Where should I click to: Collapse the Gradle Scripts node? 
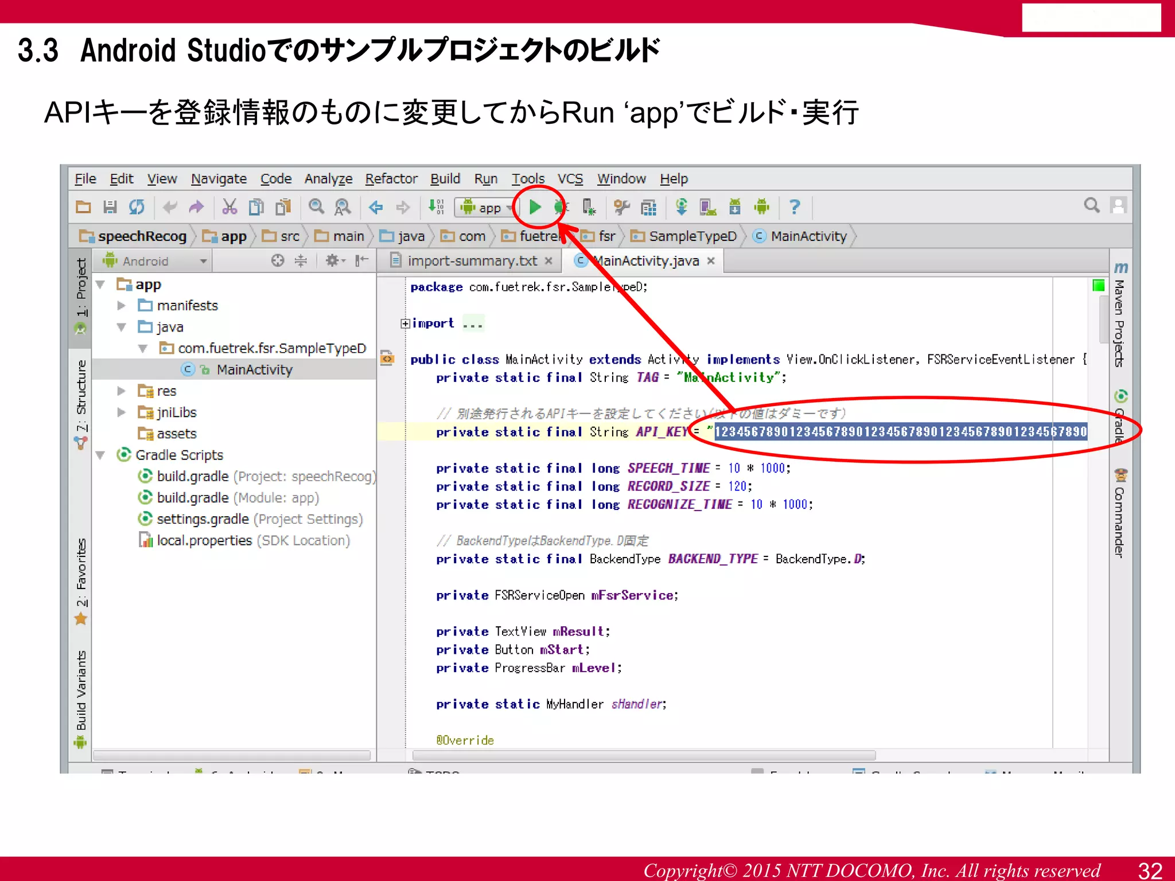pyautogui.click(x=101, y=455)
